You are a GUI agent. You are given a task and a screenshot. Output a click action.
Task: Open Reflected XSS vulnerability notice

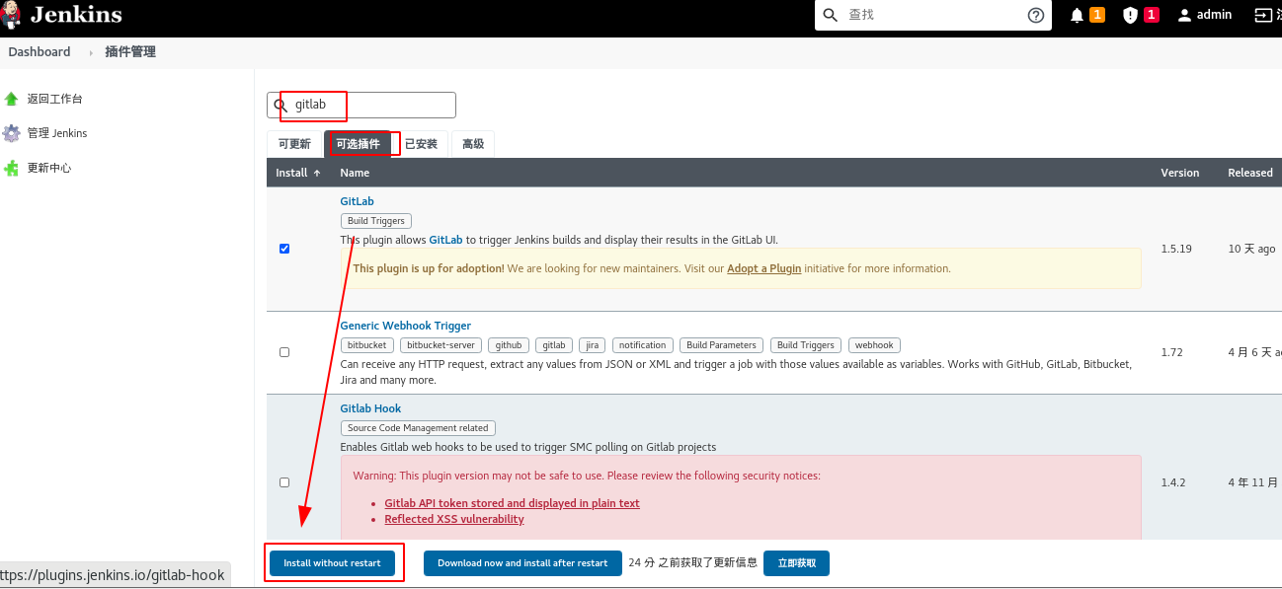(x=454, y=519)
